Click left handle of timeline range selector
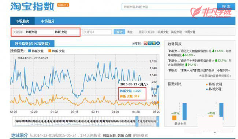Viewport: 238px width, 139px height. 137,121
